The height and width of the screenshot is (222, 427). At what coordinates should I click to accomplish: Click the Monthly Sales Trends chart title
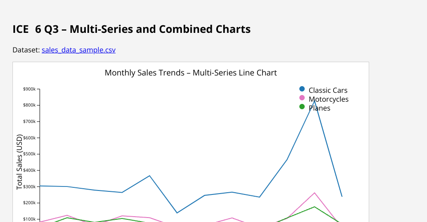pyautogui.click(x=190, y=73)
